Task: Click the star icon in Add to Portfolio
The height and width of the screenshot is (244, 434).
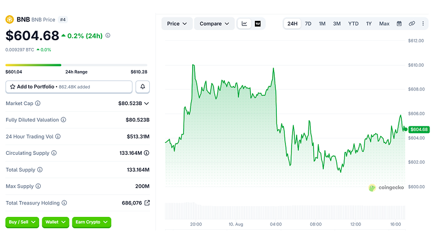Action: click(12, 87)
